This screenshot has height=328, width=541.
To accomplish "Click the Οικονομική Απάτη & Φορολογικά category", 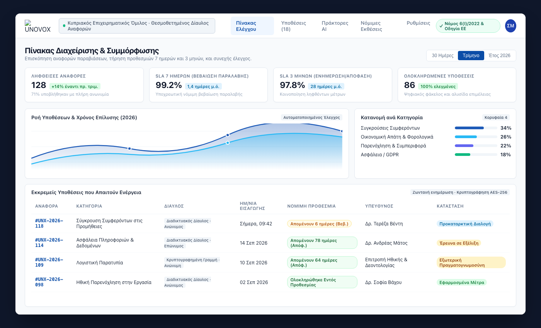I will [x=397, y=137].
